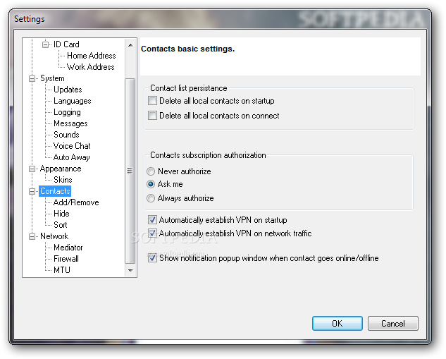Open the Sort contacts settings

point(61,225)
